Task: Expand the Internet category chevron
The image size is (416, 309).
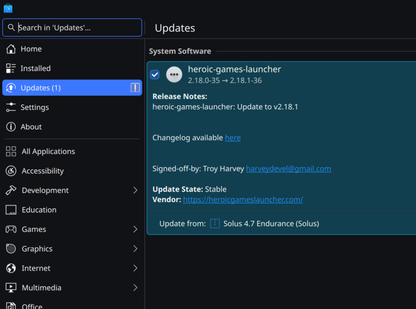Action: (x=135, y=268)
